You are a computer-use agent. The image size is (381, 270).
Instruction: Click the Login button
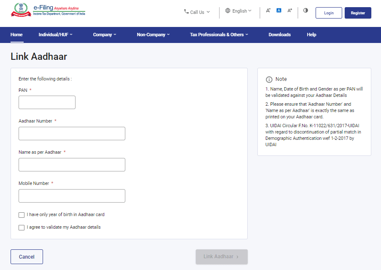tap(329, 13)
